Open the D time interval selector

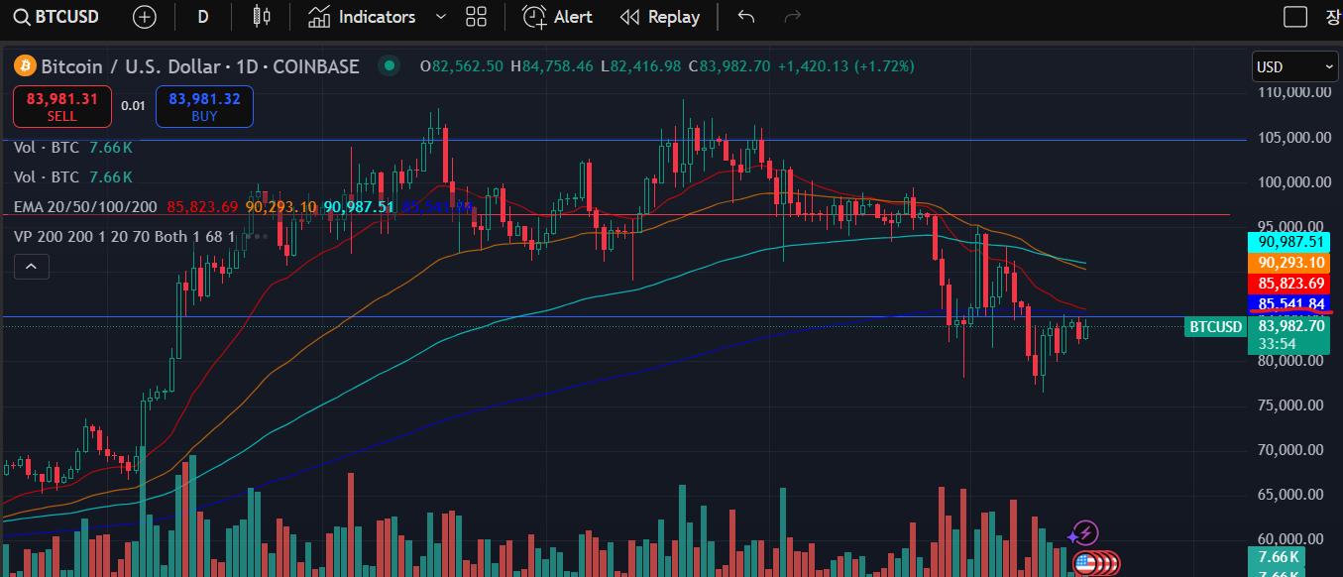pos(202,17)
